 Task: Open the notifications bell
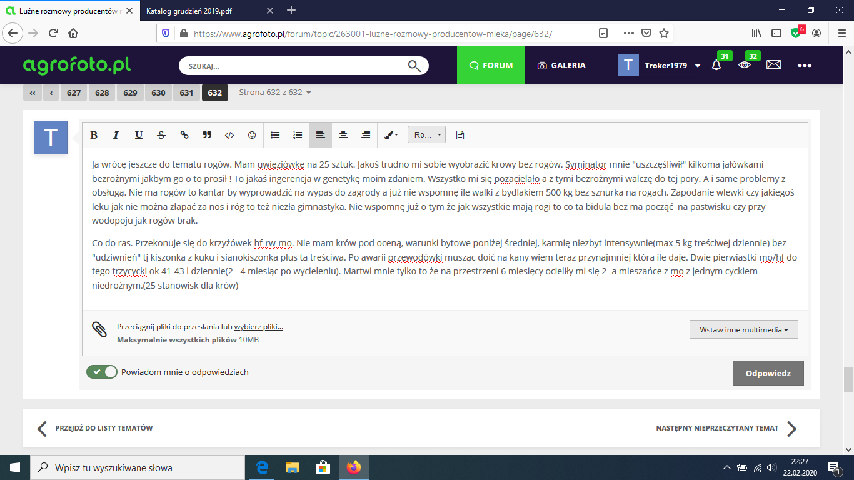[x=716, y=65]
